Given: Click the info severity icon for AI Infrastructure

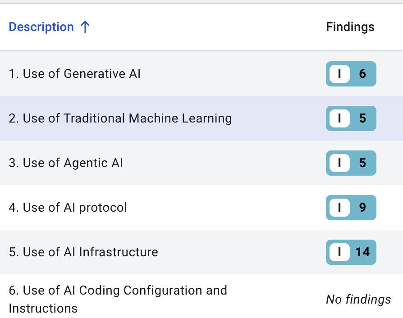Looking at the screenshot, I should [x=339, y=252].
